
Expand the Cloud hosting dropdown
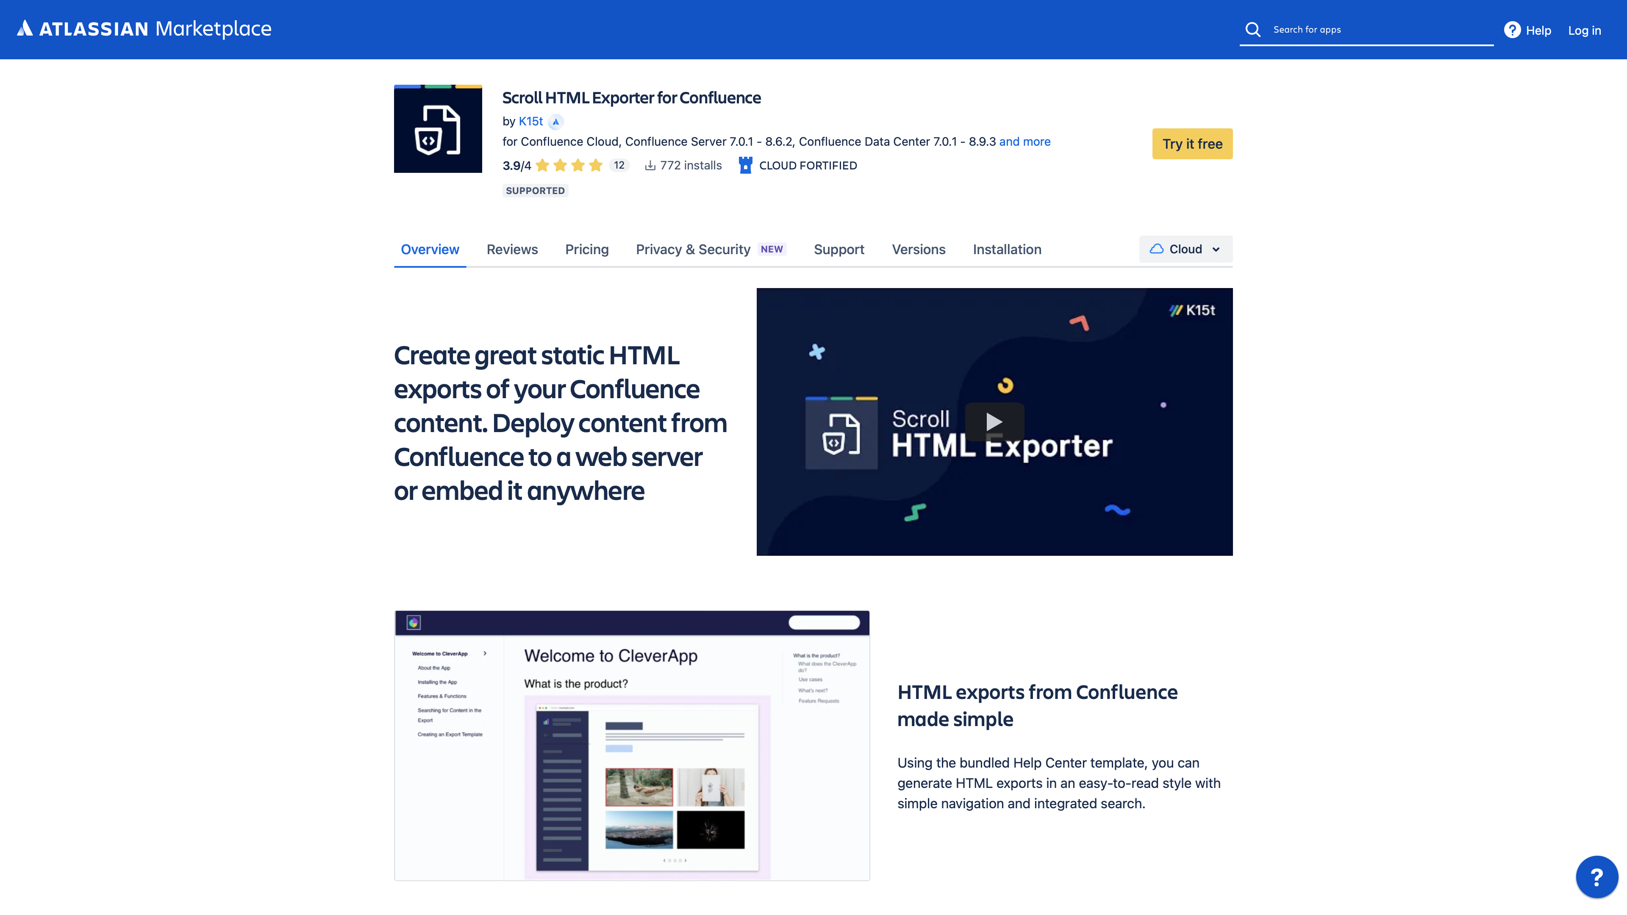[1186, 250]
